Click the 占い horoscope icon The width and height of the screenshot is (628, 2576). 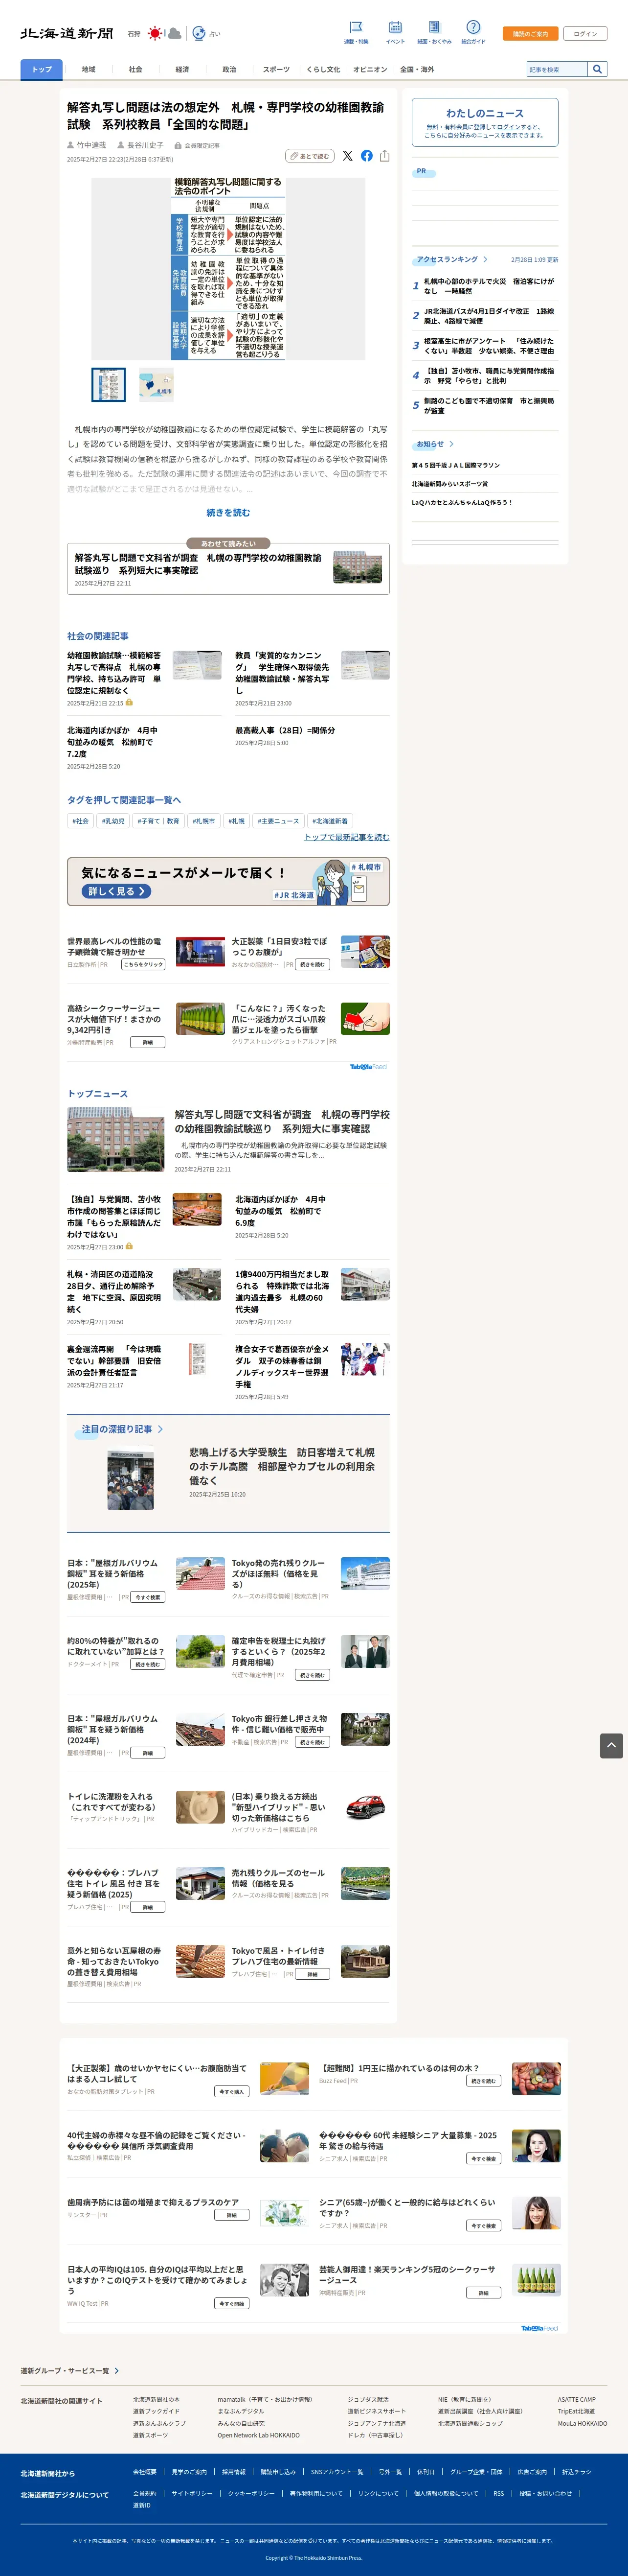tap(199, 33)
